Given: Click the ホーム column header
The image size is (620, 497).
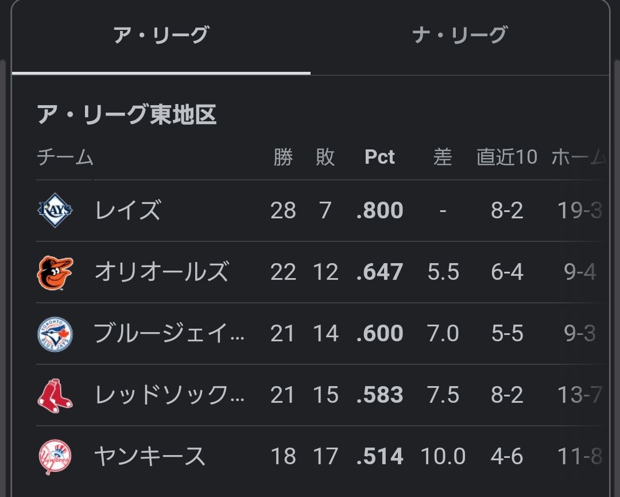Looking at the screenshot, I should tap(578, 157).
